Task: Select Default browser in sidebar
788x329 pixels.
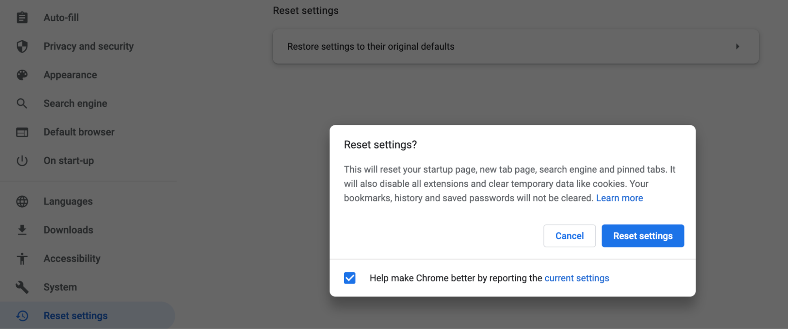Action: [x=79, y=132]
